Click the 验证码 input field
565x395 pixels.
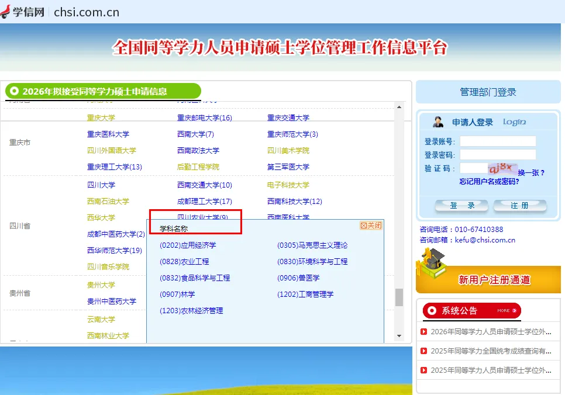pyautogui.click(x=474, y=168)
